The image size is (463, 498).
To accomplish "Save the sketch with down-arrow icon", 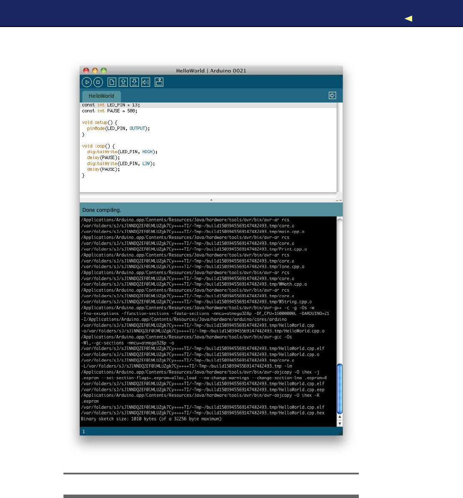I will coord(135,82).
